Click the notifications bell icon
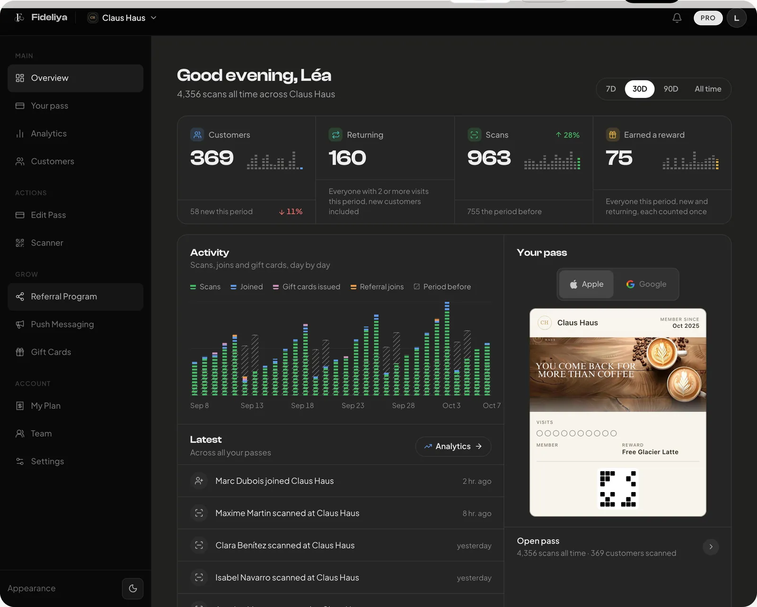This screenshot has height=607, width=757. tap(677, 18)
